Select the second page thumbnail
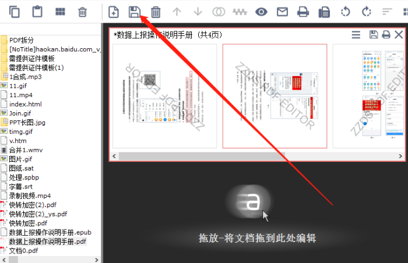 tap(275, 96)
